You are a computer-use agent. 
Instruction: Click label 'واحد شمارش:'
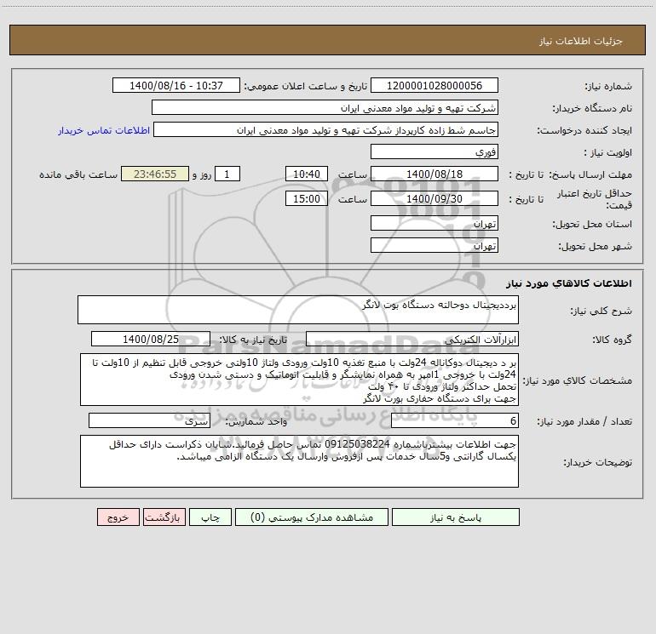[x=256, y=422]
